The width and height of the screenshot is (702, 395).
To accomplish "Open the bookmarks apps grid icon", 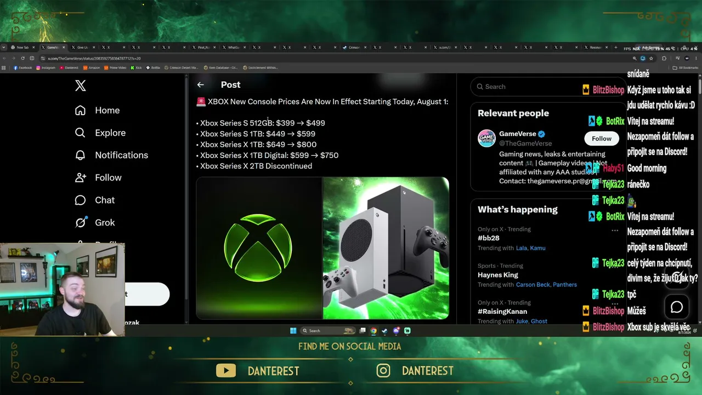I will click(4, 68).
